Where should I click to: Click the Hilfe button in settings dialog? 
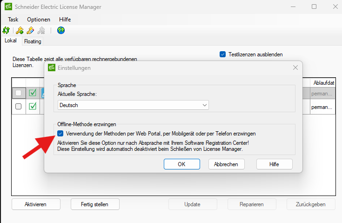click(x=274, y=164)
